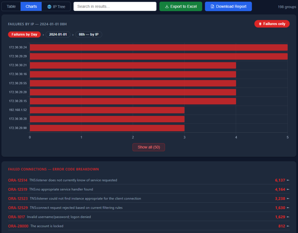Viewport: 298px width, 233px height.
Task: Click the arrow icon beside ORA-12519 count
Action: [x=288, y=189]
